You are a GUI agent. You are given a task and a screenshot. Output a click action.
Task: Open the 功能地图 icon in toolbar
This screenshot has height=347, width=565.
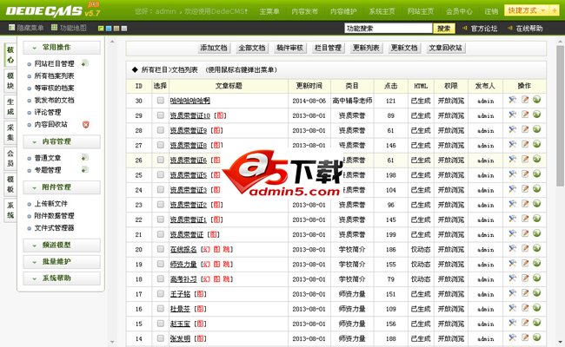click(55, 28)
